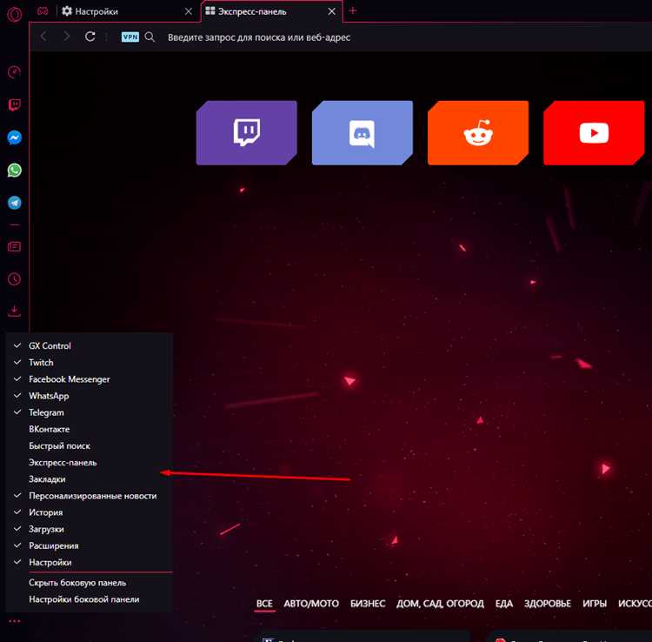Switch to the Настройки tab

click(127, 11)
